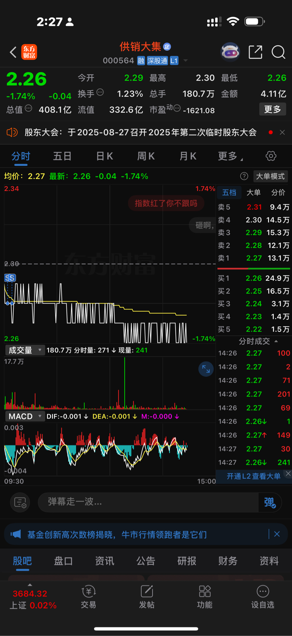Select the 卖5 2.31 order row

click(x=254, y=207)
